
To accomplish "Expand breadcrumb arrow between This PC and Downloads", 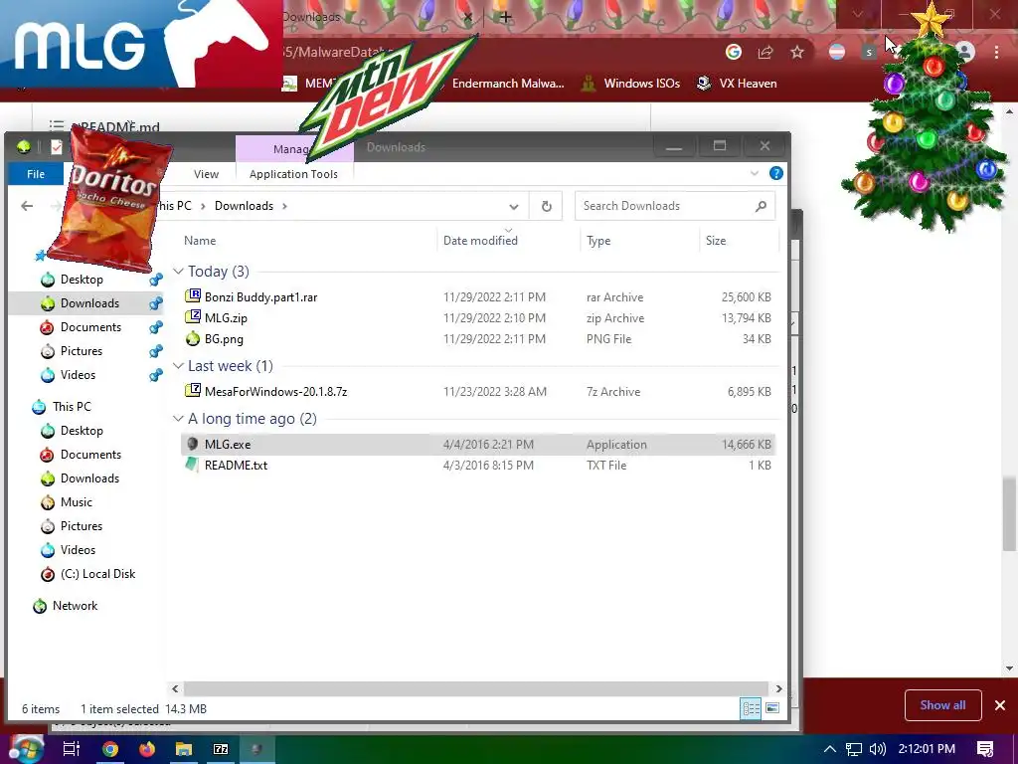I will click(203, 206).
